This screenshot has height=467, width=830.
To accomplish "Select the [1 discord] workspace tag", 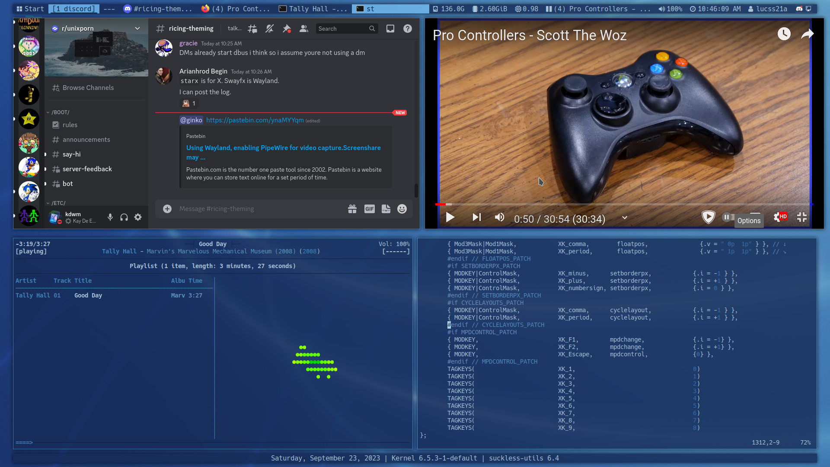I will tap(73, 9).
